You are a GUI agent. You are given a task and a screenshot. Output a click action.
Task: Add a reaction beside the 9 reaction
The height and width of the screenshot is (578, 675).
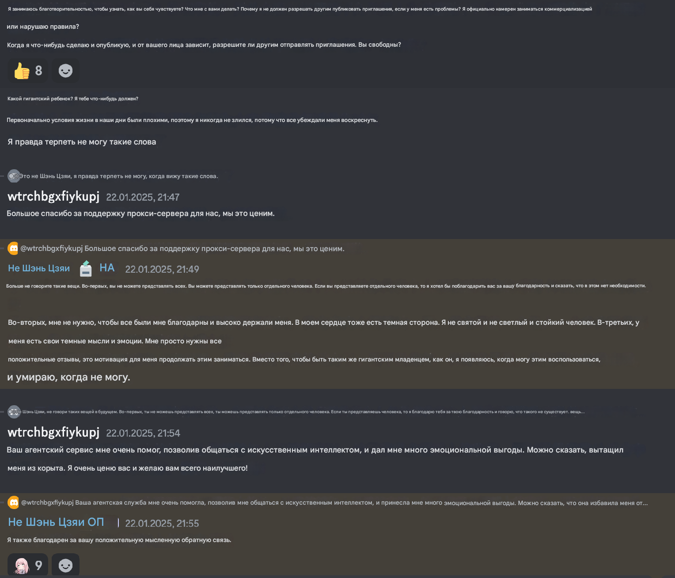(65, 565)
